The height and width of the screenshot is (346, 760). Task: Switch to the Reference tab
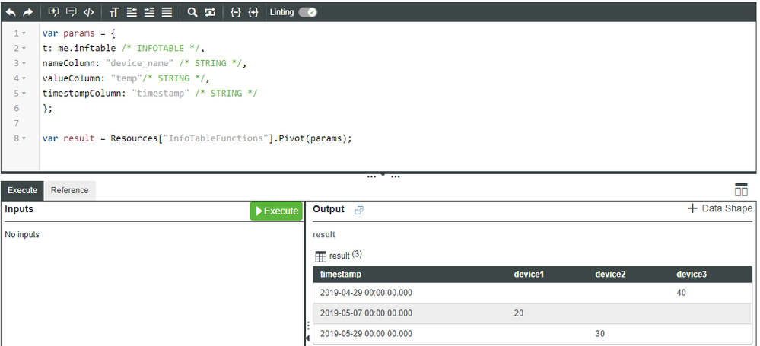coord(70,190)
